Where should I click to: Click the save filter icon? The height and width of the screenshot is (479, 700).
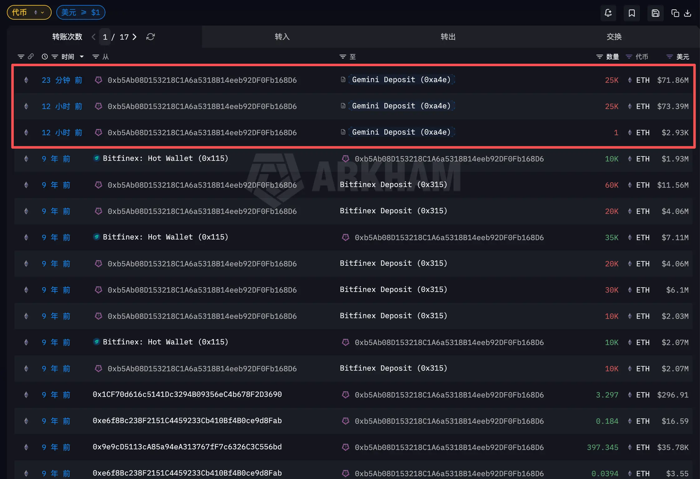(655, 13)
